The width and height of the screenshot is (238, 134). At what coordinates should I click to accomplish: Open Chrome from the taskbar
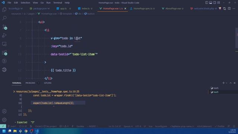pos(26,131)
